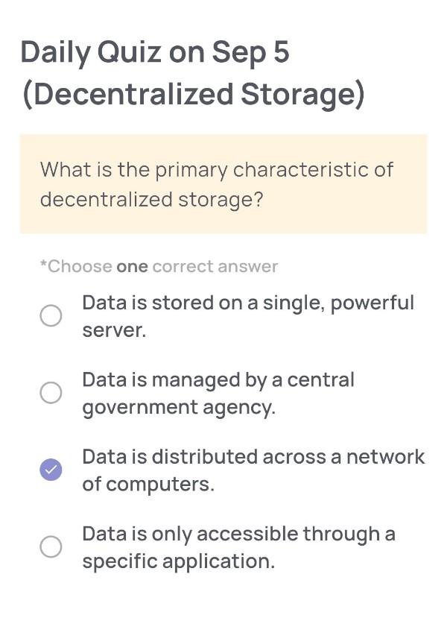Click the white checkmark icon in the selected option
Screen dimensions: 447x618
coord(51,470)
